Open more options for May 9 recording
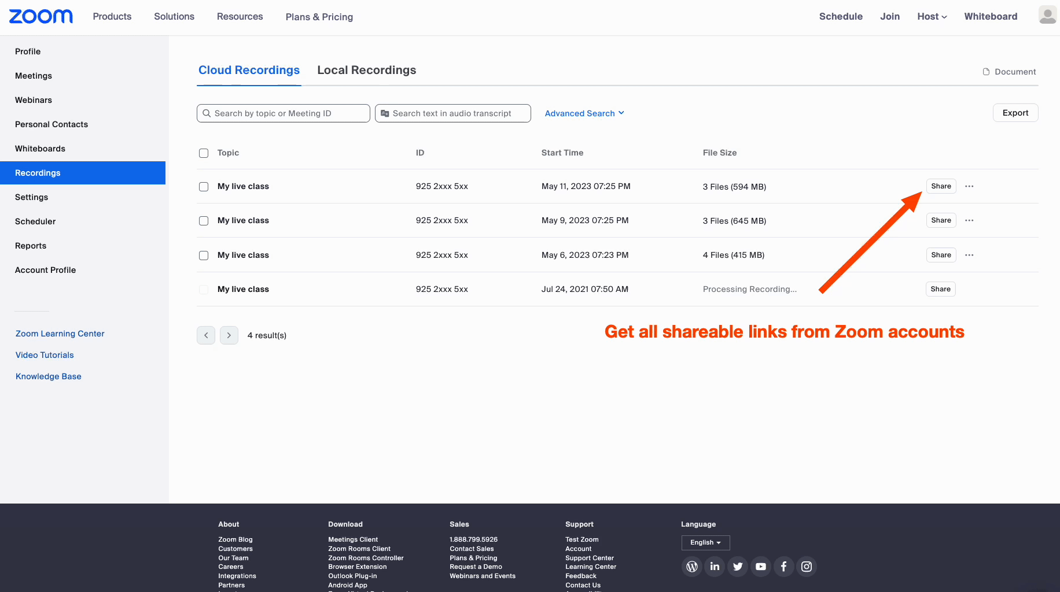 (x=969, y=220)
